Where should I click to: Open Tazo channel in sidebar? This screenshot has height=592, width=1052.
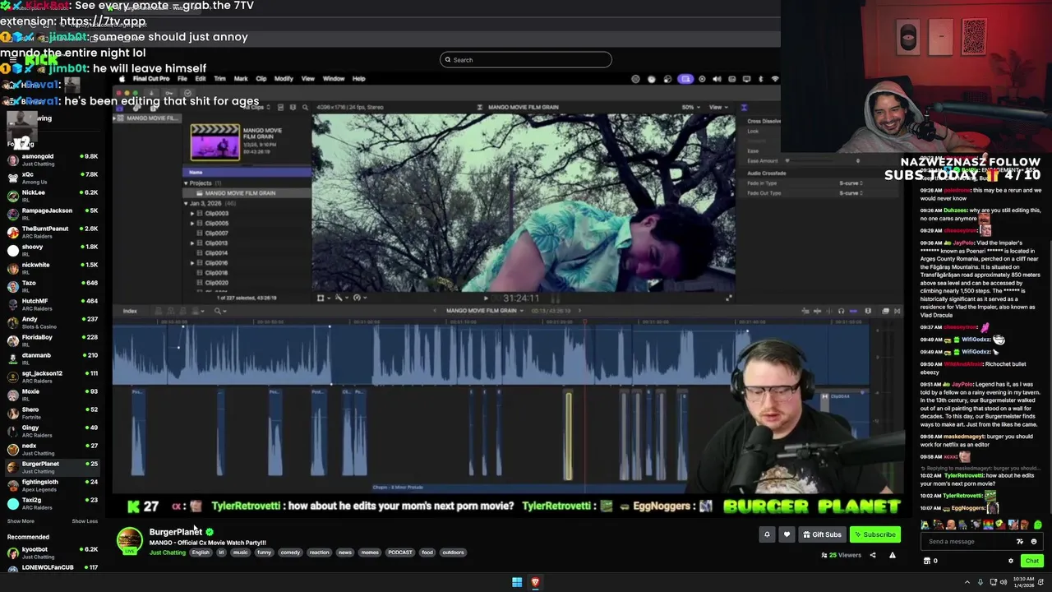(53, 286)
